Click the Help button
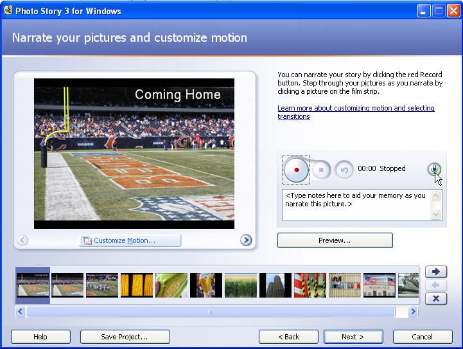This screenshot has width=463, height=349. (40, 337)
